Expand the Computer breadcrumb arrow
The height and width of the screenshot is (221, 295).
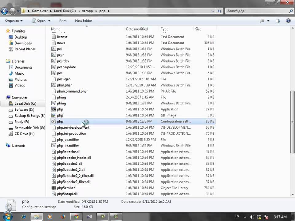(x=51, y=11)
